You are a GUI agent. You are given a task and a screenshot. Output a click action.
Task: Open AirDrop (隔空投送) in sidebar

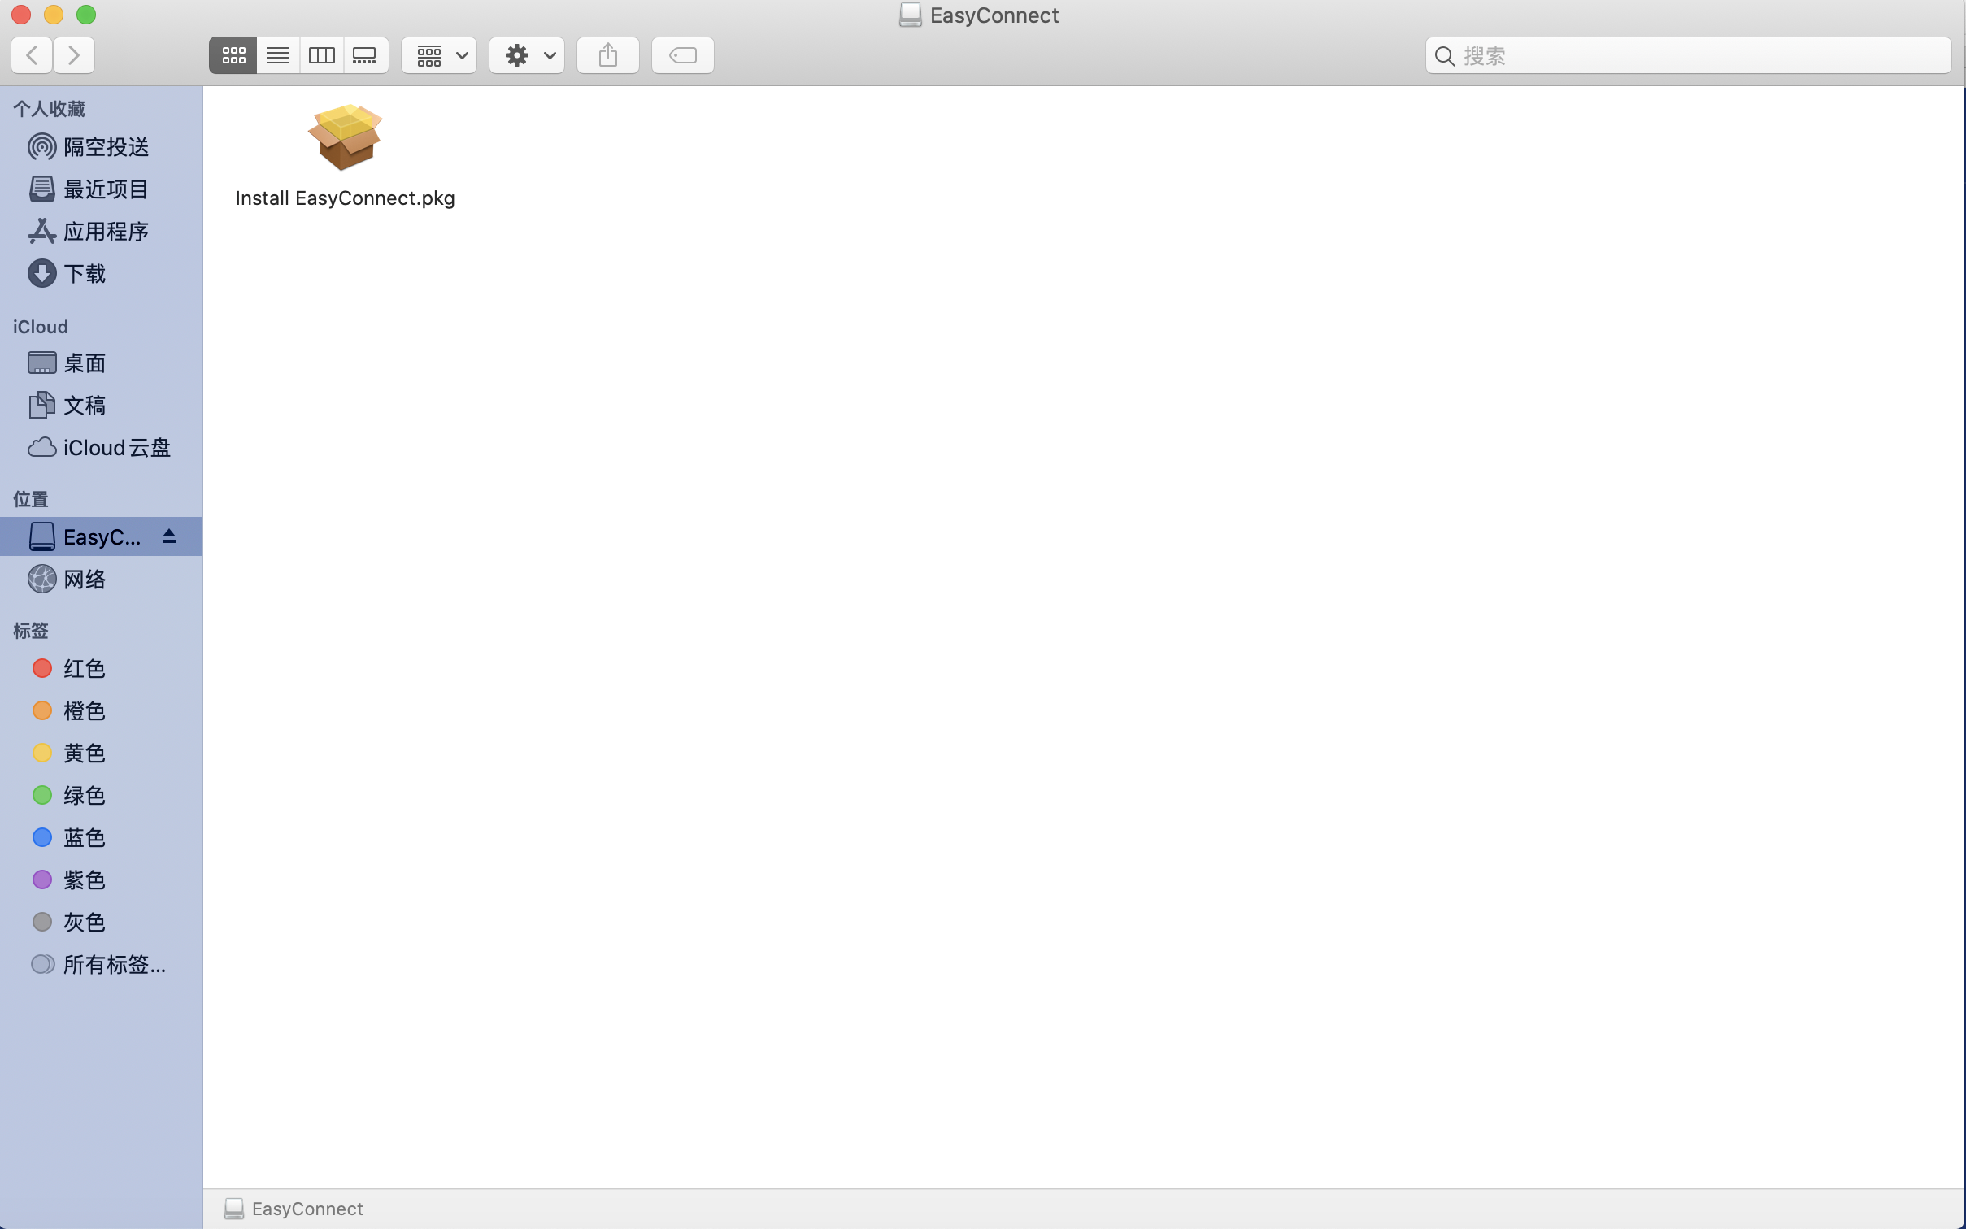pyautogui.click(x=106, y=147)
